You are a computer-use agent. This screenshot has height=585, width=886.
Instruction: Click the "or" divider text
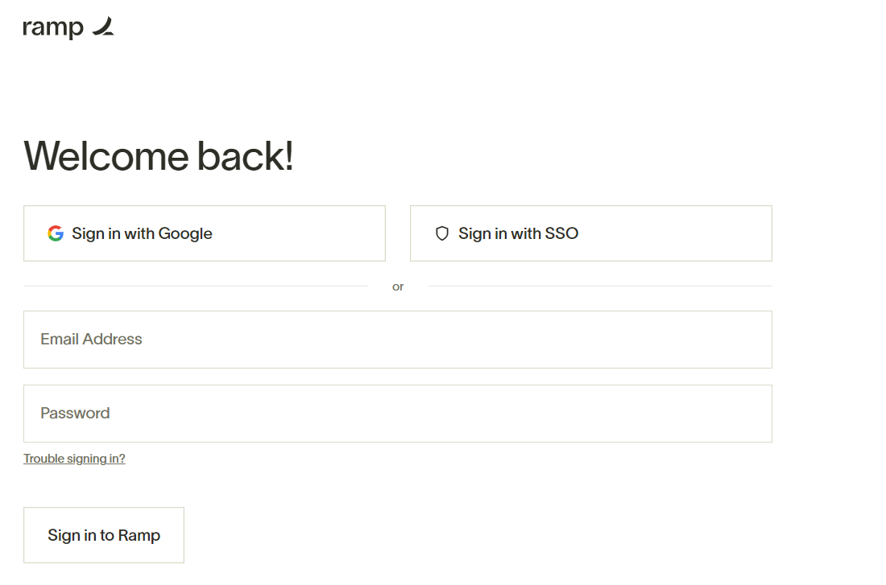coord(398,286)
